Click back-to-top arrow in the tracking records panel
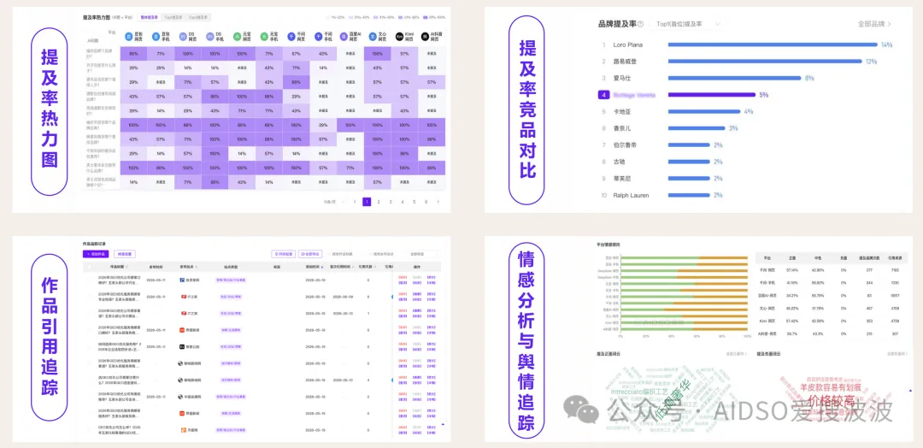This screenshot has height=448, width=923. tap(443, 423)
